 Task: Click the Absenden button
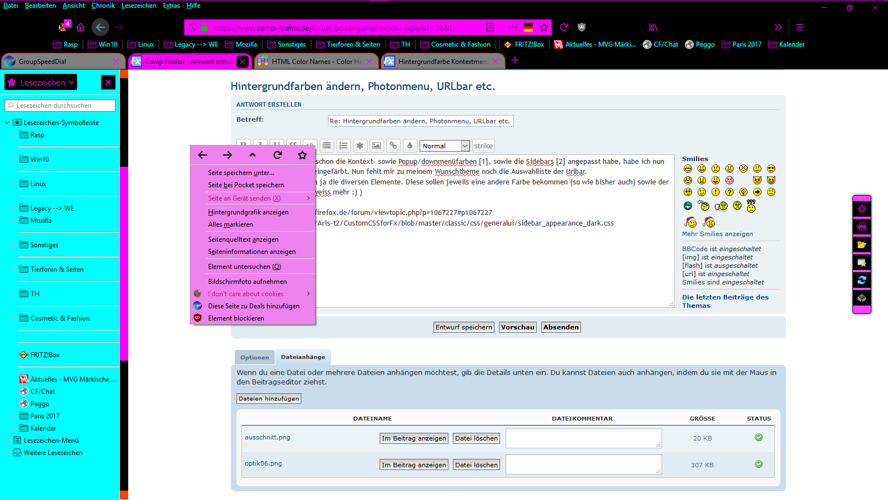click(x=561, y=327)
